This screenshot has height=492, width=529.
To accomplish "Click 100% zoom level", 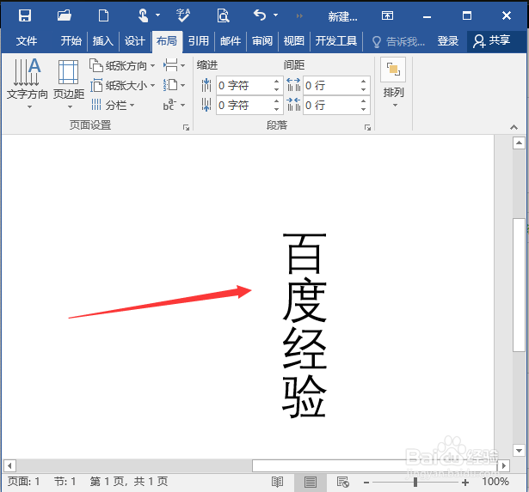I will pyautogui.click(x=495, y=482).
